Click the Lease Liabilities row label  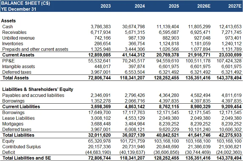point(18,118)
